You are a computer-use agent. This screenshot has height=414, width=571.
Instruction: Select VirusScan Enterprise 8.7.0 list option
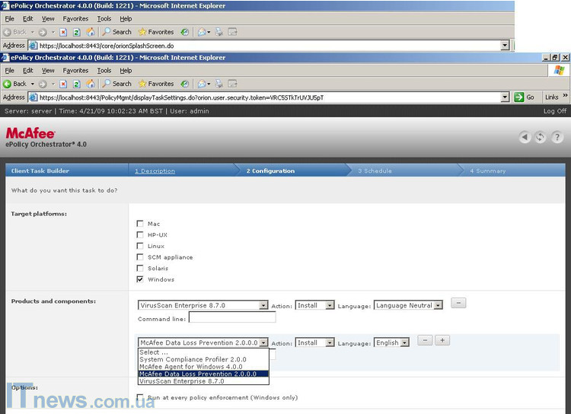203,381
